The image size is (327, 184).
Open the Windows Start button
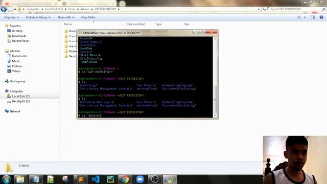click(6, 179)
